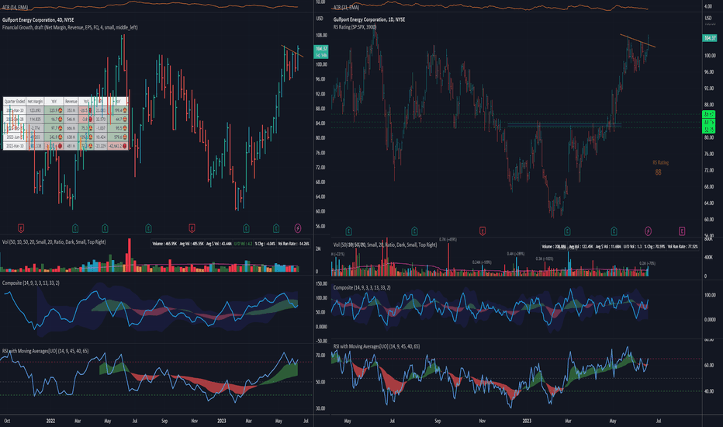
Task: Click the 'Quarter Ended' table header
Action: coord(14,101)
